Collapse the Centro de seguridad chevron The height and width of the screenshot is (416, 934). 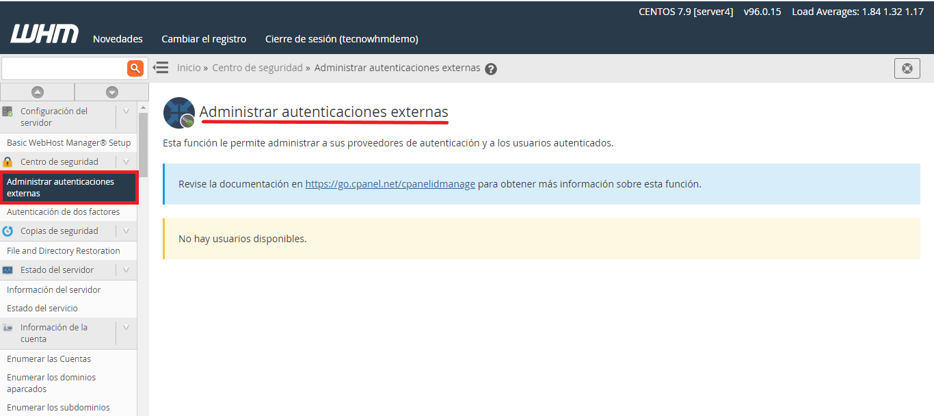pos(126,162)
